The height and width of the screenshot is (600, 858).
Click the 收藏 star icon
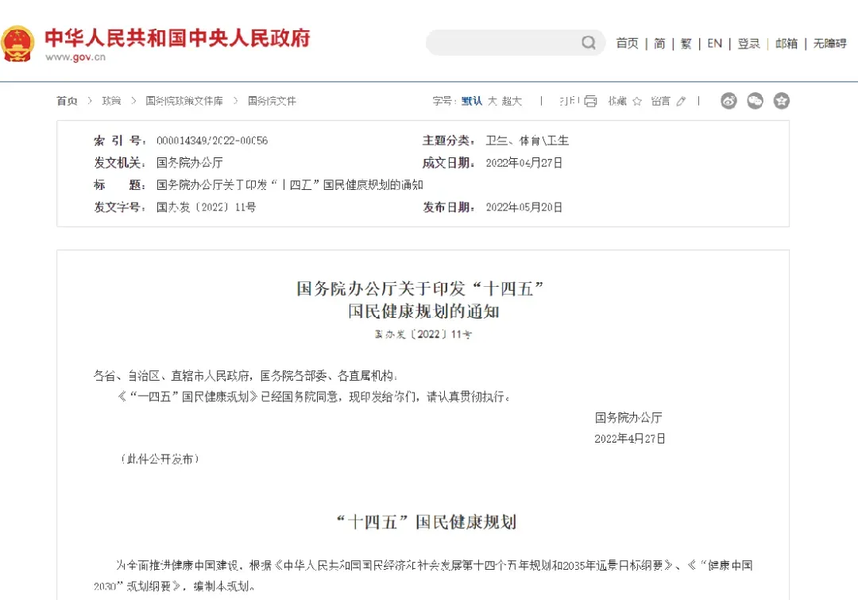tap(637, 101)
